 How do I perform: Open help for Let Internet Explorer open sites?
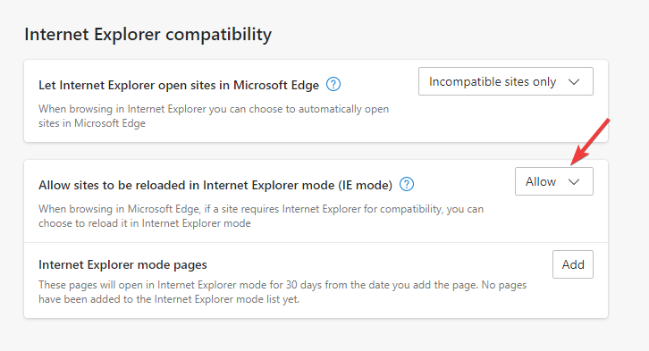coord(333,84)
